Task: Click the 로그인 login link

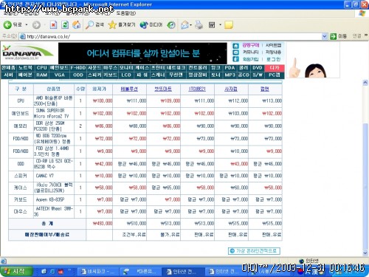Action: click(x=274, y=59)
